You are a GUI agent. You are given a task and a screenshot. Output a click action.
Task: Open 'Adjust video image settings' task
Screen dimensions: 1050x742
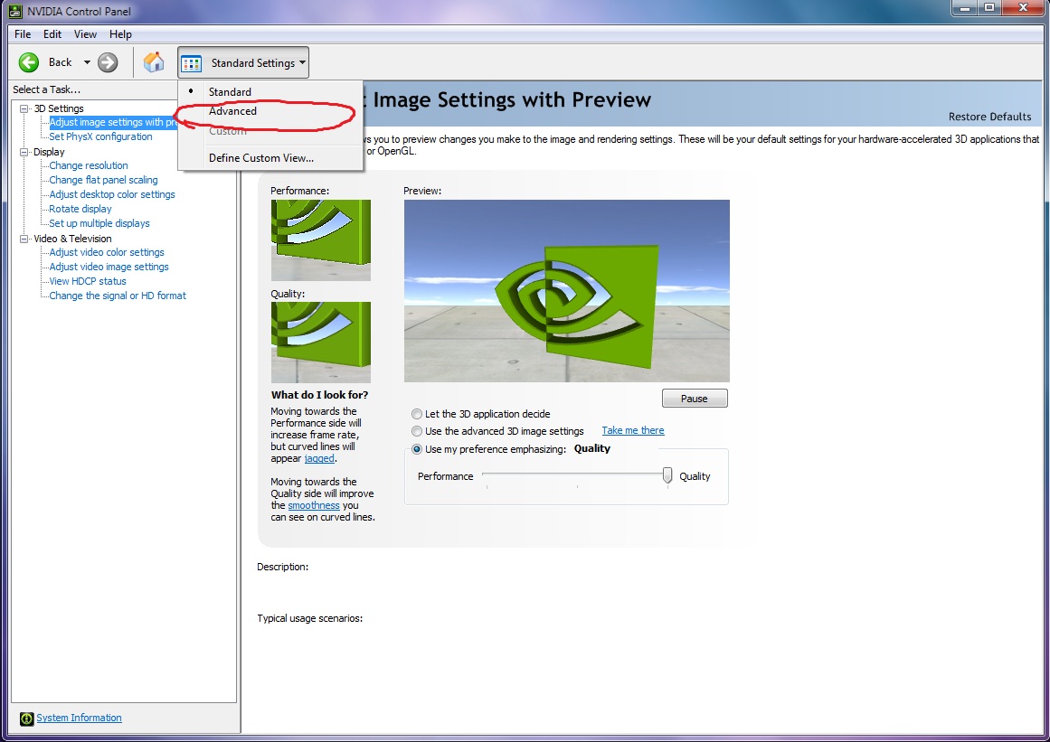point(109,267)
